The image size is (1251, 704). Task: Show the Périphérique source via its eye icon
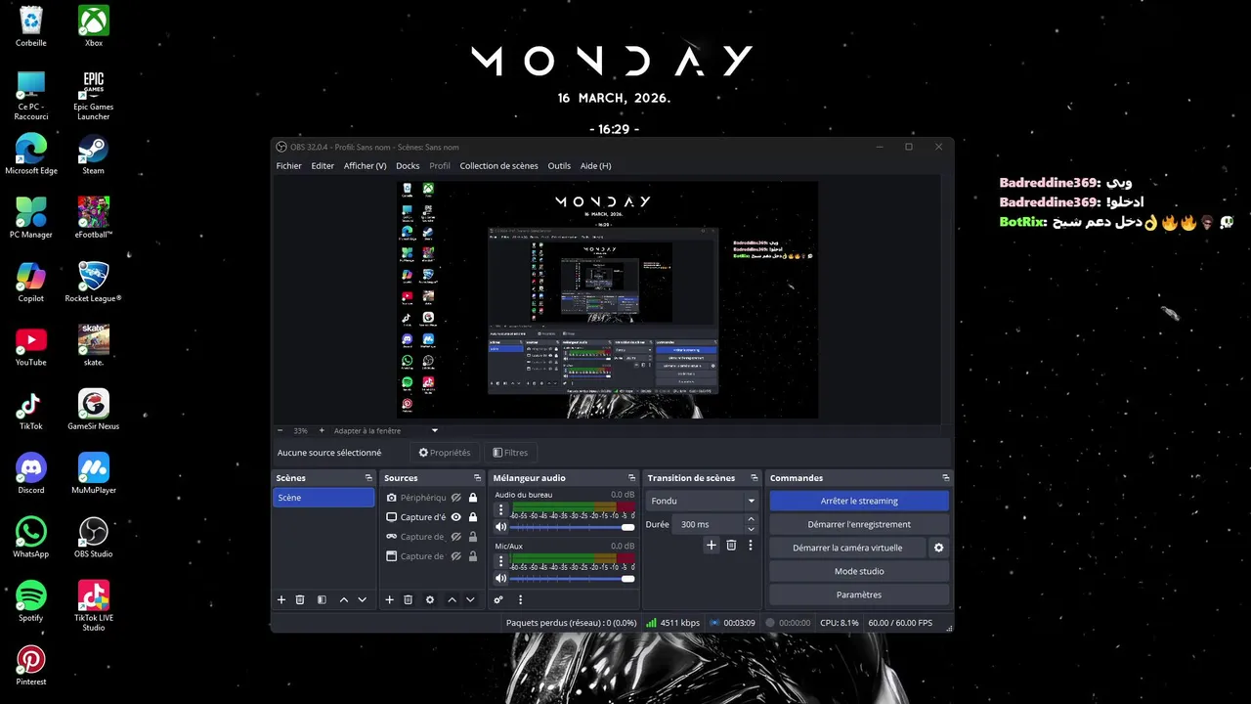[x=455, y=498]
